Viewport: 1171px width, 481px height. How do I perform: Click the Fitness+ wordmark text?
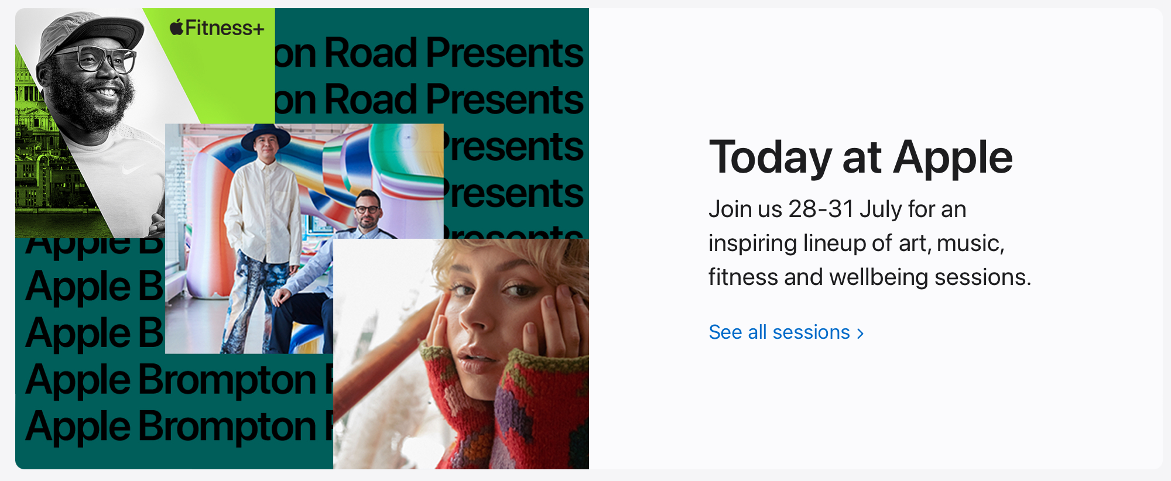click(225, 28)
